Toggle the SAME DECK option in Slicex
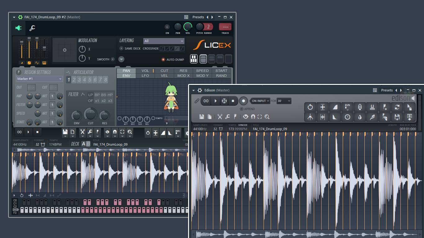 [x=121, y=49]
